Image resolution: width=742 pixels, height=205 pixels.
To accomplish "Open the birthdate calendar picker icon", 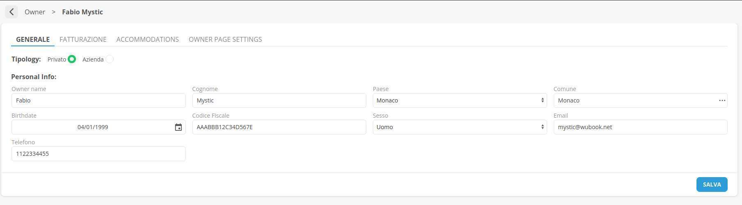I will pyautogui.click(x=178, y=127).
